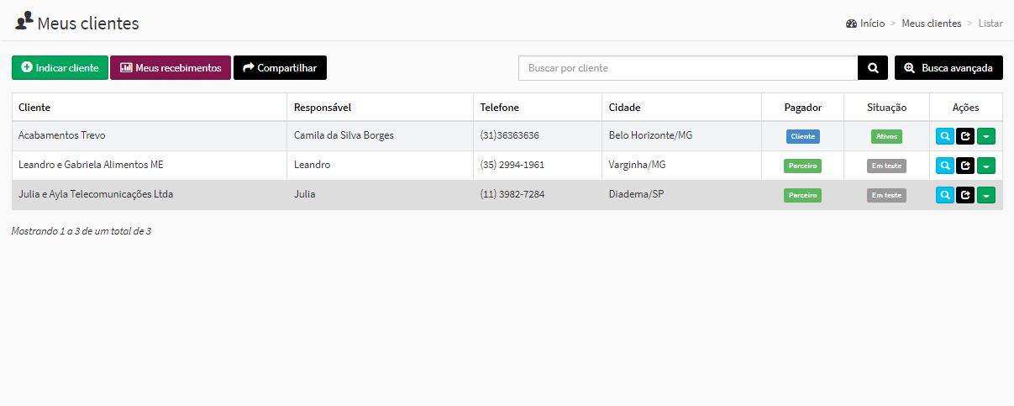Click the dashboard icon next to Início
1014x406 pixels.
pyautogui.click(x=851, y=24)
